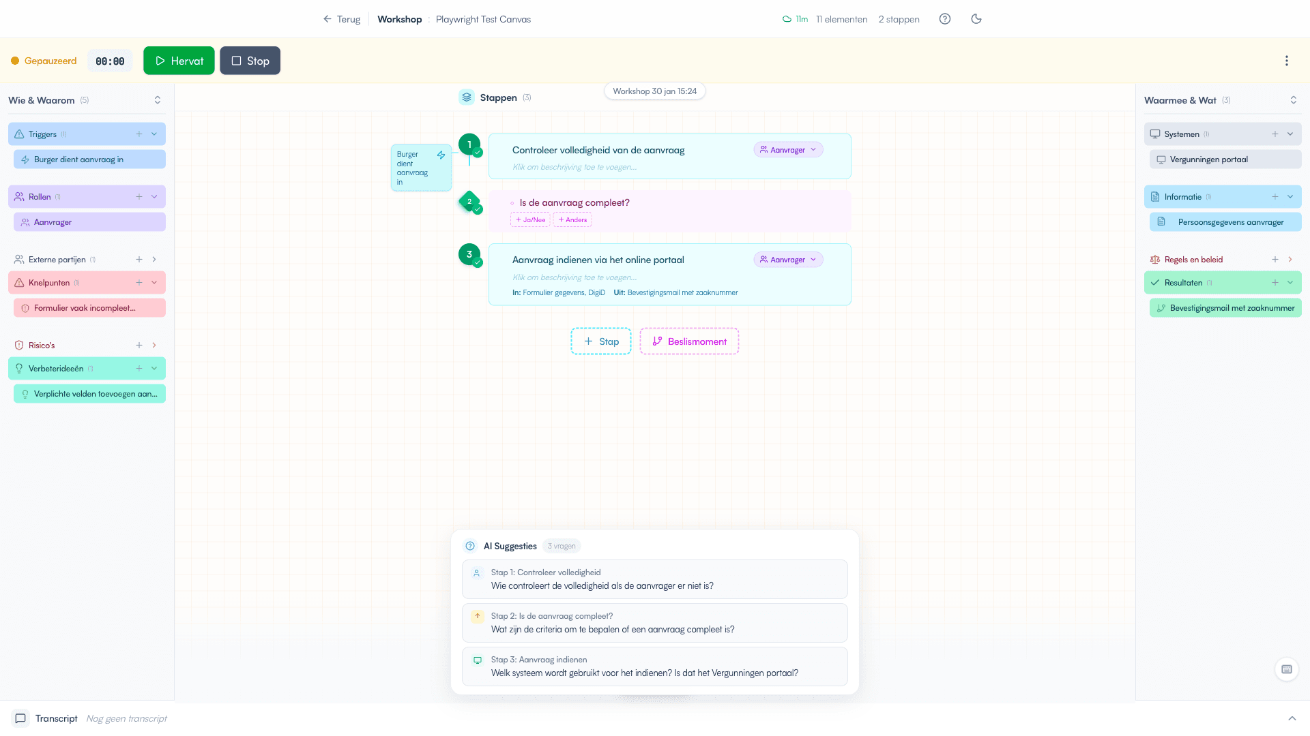Collapse the Wie & Waarom panel
The width and height of the screenshot is (1310, 736).
[x=158, y=100]
